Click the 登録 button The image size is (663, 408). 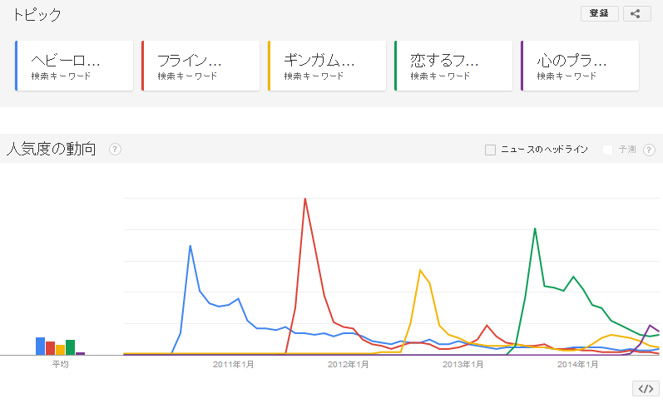[599, 13]
